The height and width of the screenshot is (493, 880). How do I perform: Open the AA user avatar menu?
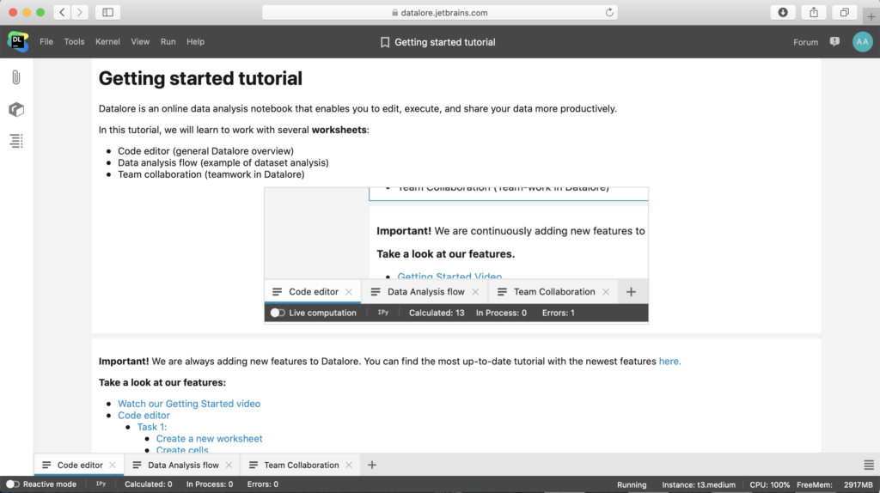(x=862, y=42)
